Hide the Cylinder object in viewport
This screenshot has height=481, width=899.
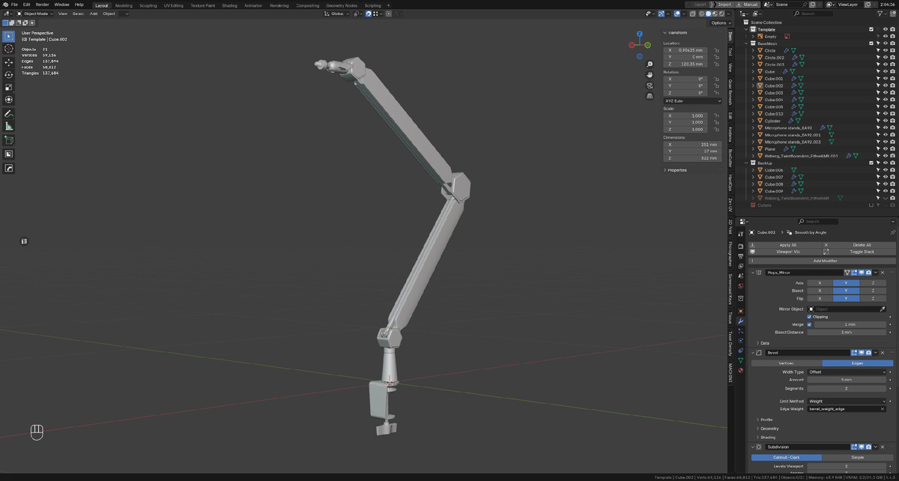tap(886, 121)
